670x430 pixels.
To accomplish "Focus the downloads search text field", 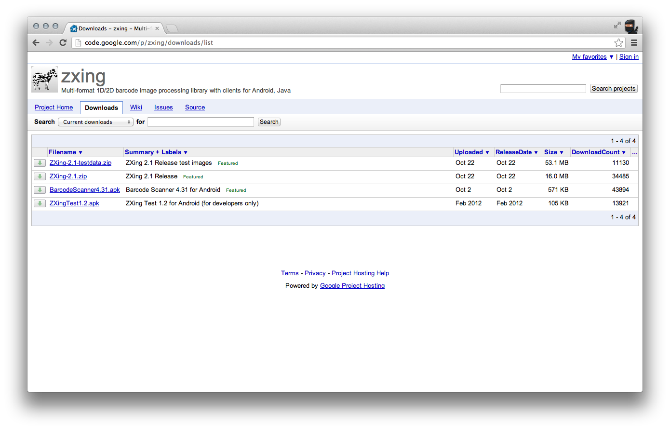I will click(201, 122).
